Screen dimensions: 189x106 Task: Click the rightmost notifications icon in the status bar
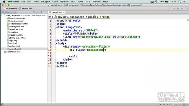point(187,105)
